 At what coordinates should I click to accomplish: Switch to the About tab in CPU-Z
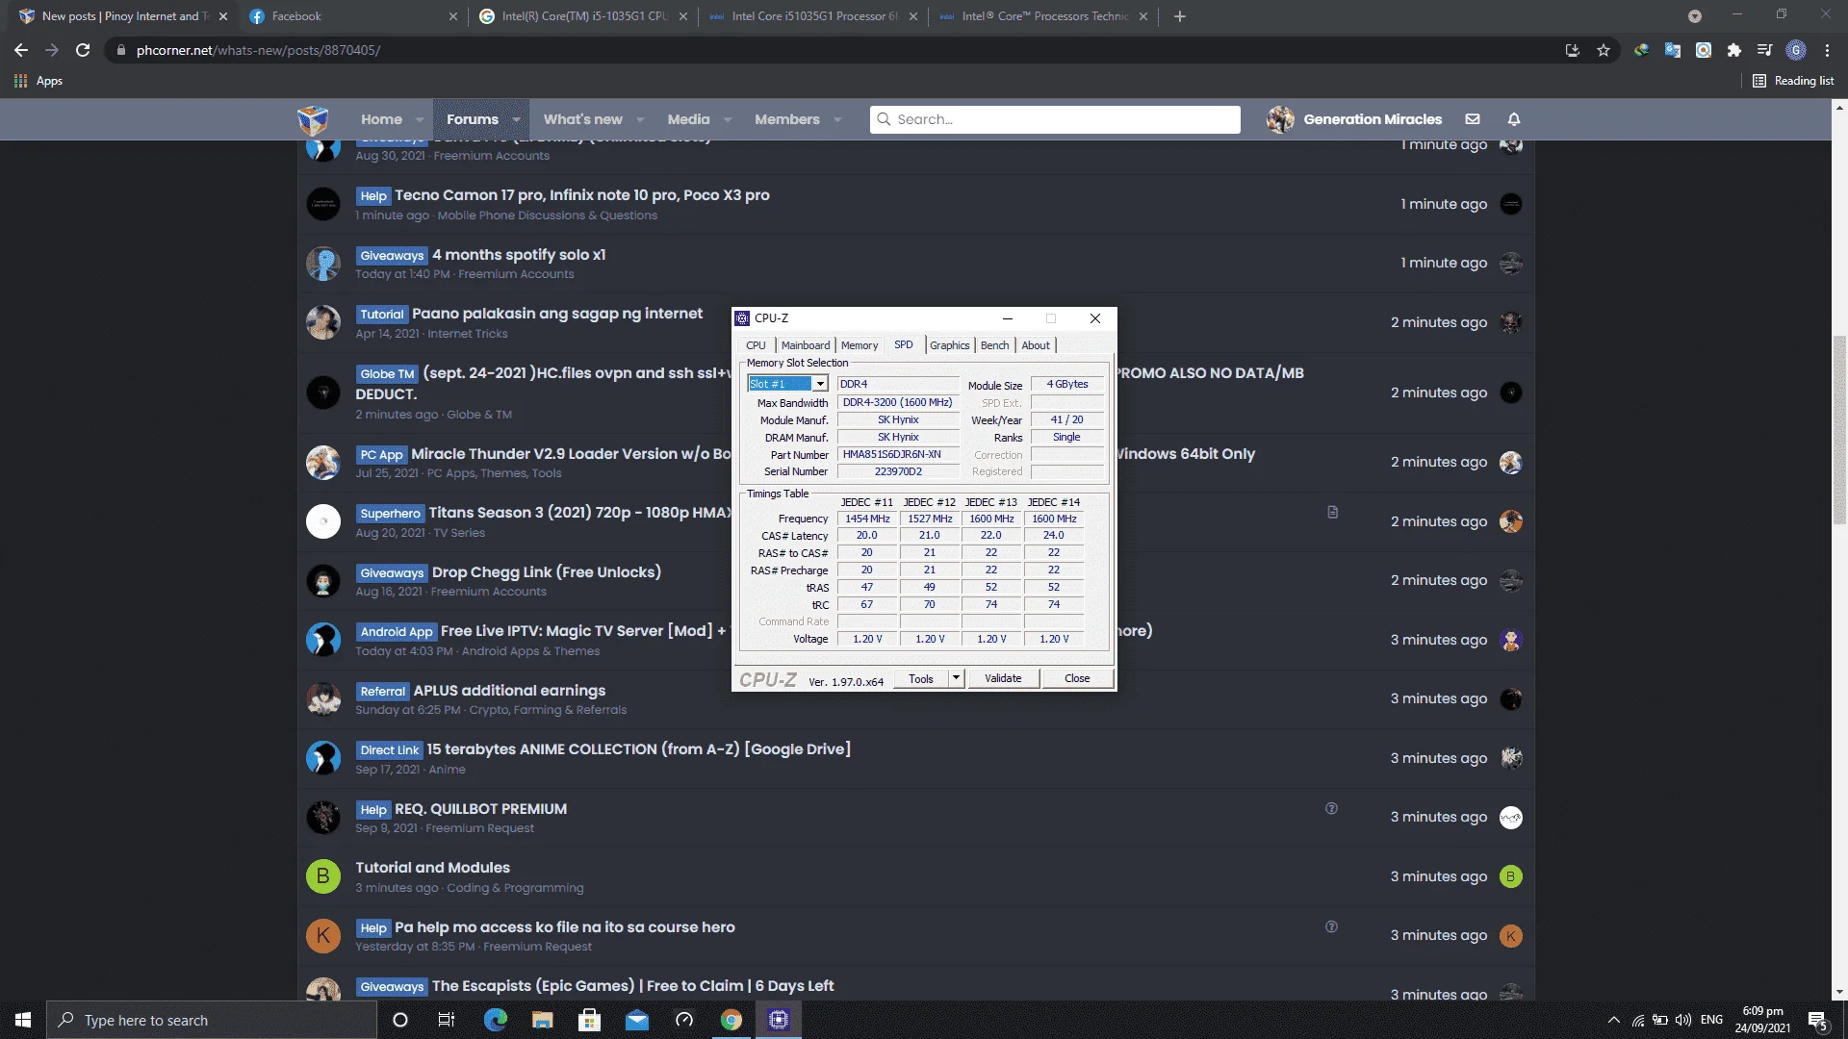pyautogui.click(x=1036, y=345)
